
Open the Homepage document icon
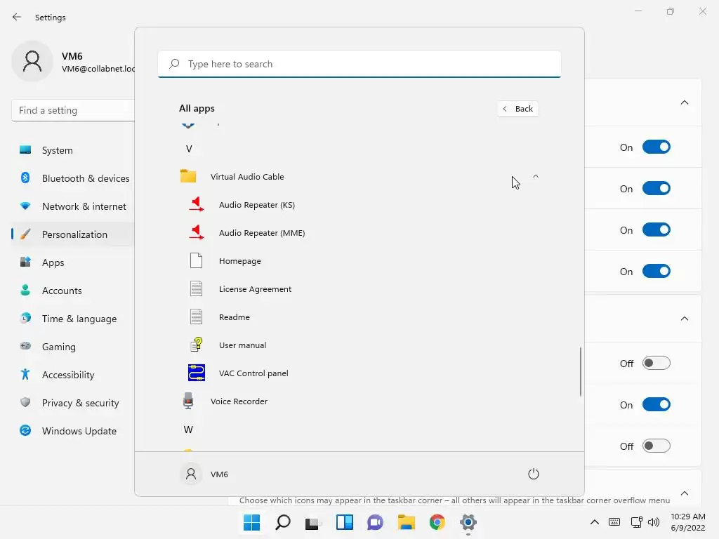[x=197, y=260]
